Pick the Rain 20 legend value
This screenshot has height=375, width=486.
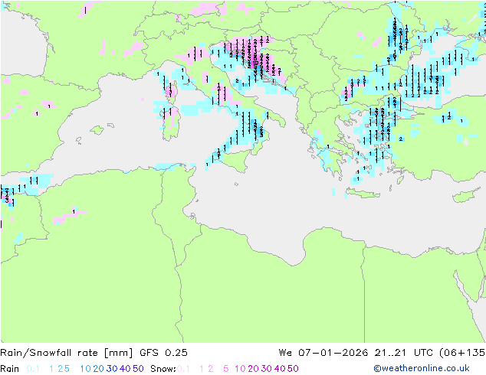point(98,369)
